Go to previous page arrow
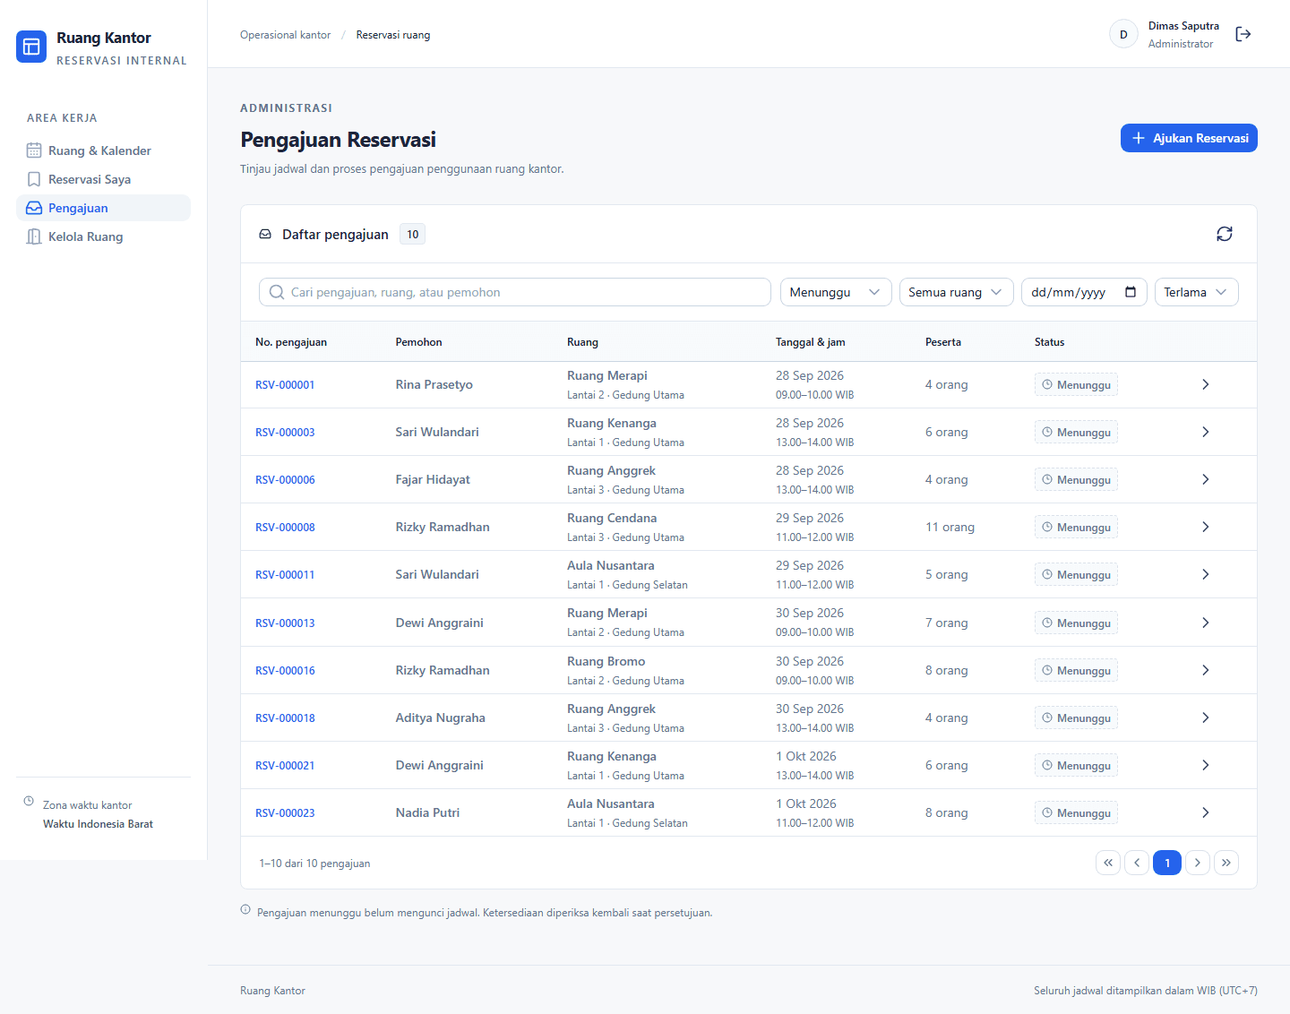The height and width of the screenshot is (1014, 1290). tap(1137, 863)
